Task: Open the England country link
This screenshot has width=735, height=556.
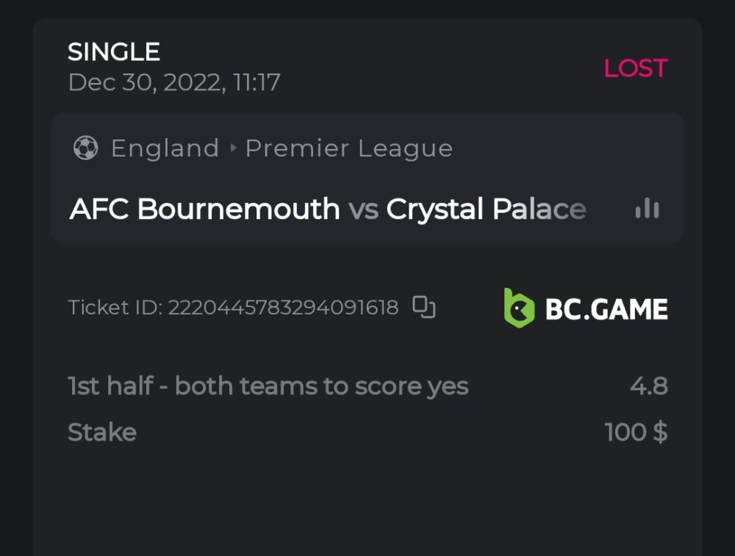Action: point(165,148)
